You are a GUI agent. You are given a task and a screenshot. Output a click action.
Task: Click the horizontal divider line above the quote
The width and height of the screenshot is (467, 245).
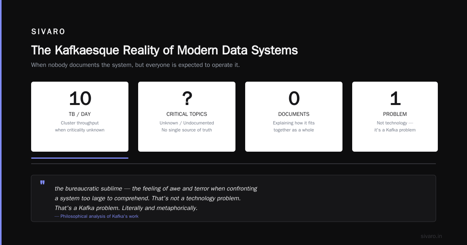[x=233, y=164]
